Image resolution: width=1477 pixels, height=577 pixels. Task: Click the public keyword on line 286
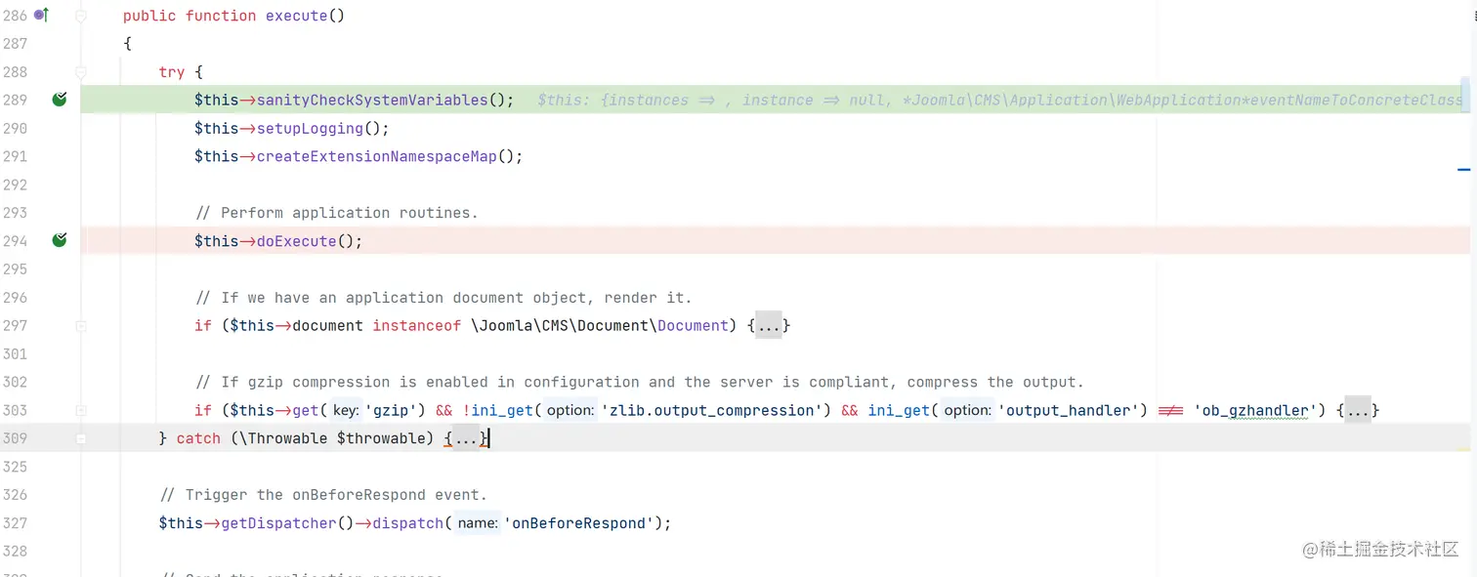149,16
